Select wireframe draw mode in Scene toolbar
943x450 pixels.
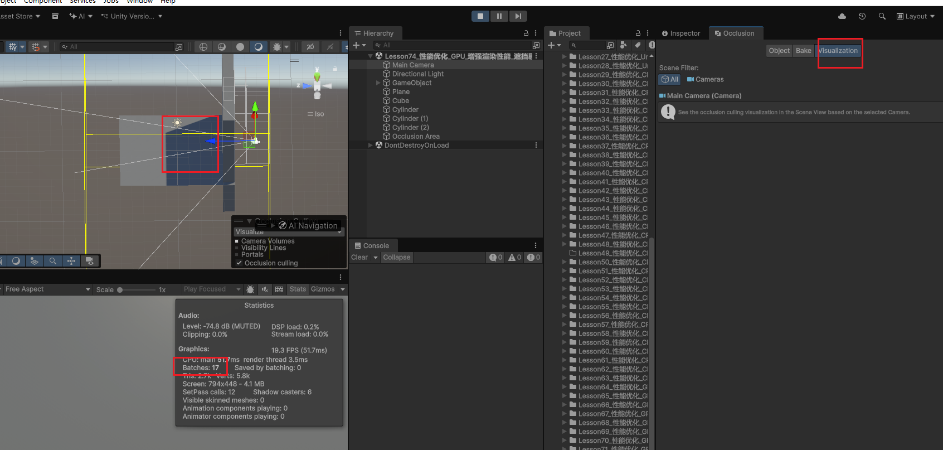(203, 47)
